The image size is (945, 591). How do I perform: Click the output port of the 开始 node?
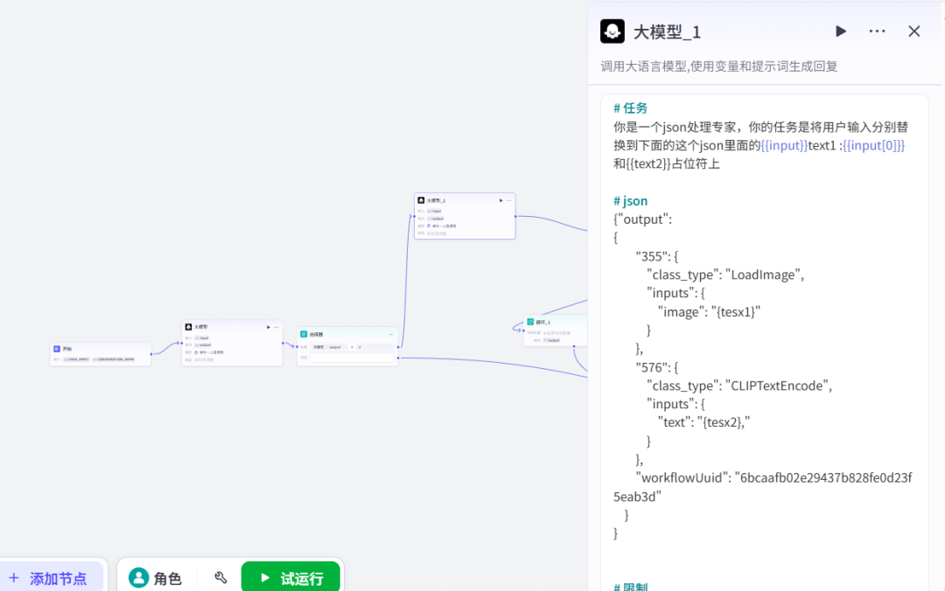pyautogui.click(x=151, y=354)
